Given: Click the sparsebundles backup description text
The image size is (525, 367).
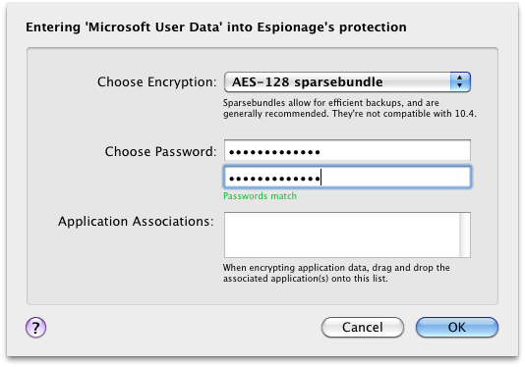Looking at the screenshot, I should tap(350, 108).
